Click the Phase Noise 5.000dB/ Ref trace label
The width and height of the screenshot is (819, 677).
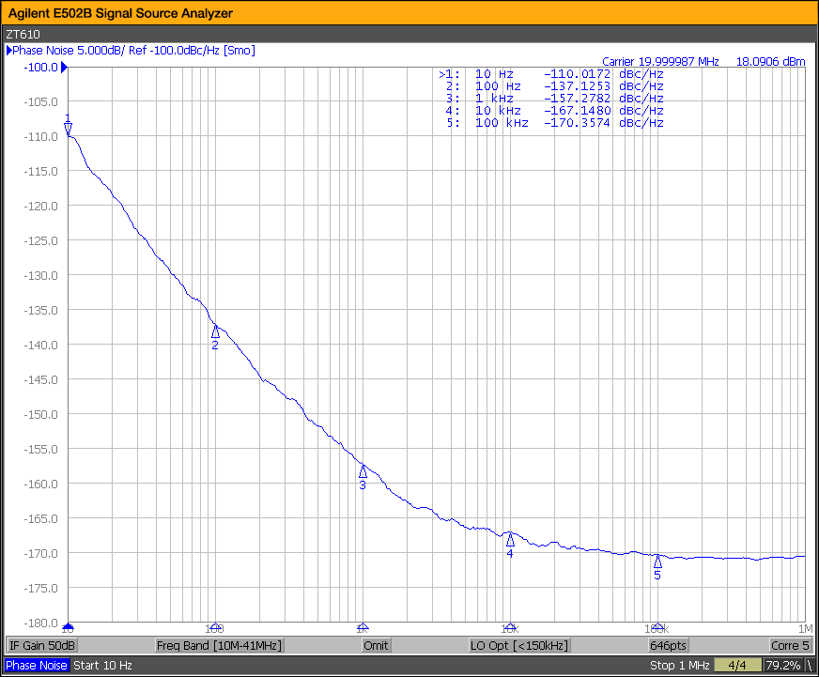click(x=133, y=50)
